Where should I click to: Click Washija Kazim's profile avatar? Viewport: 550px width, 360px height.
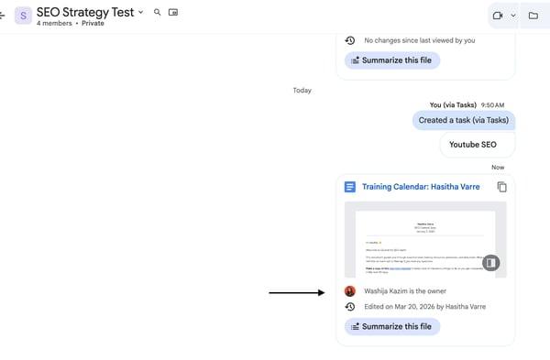pyautogui.click(x=350, y=291)
